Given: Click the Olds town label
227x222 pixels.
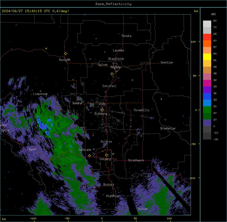Looking at the screenshot, I should point(102,104).
